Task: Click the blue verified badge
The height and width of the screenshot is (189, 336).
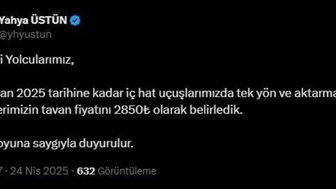Action: (x=75, y=20)
